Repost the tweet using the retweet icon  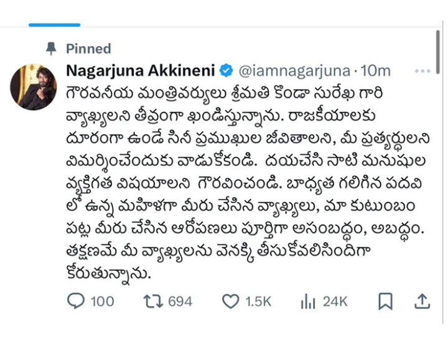(x=152, y=301)
